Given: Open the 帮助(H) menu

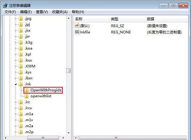Looking at the screenshot, I should (x=78, y=12).
